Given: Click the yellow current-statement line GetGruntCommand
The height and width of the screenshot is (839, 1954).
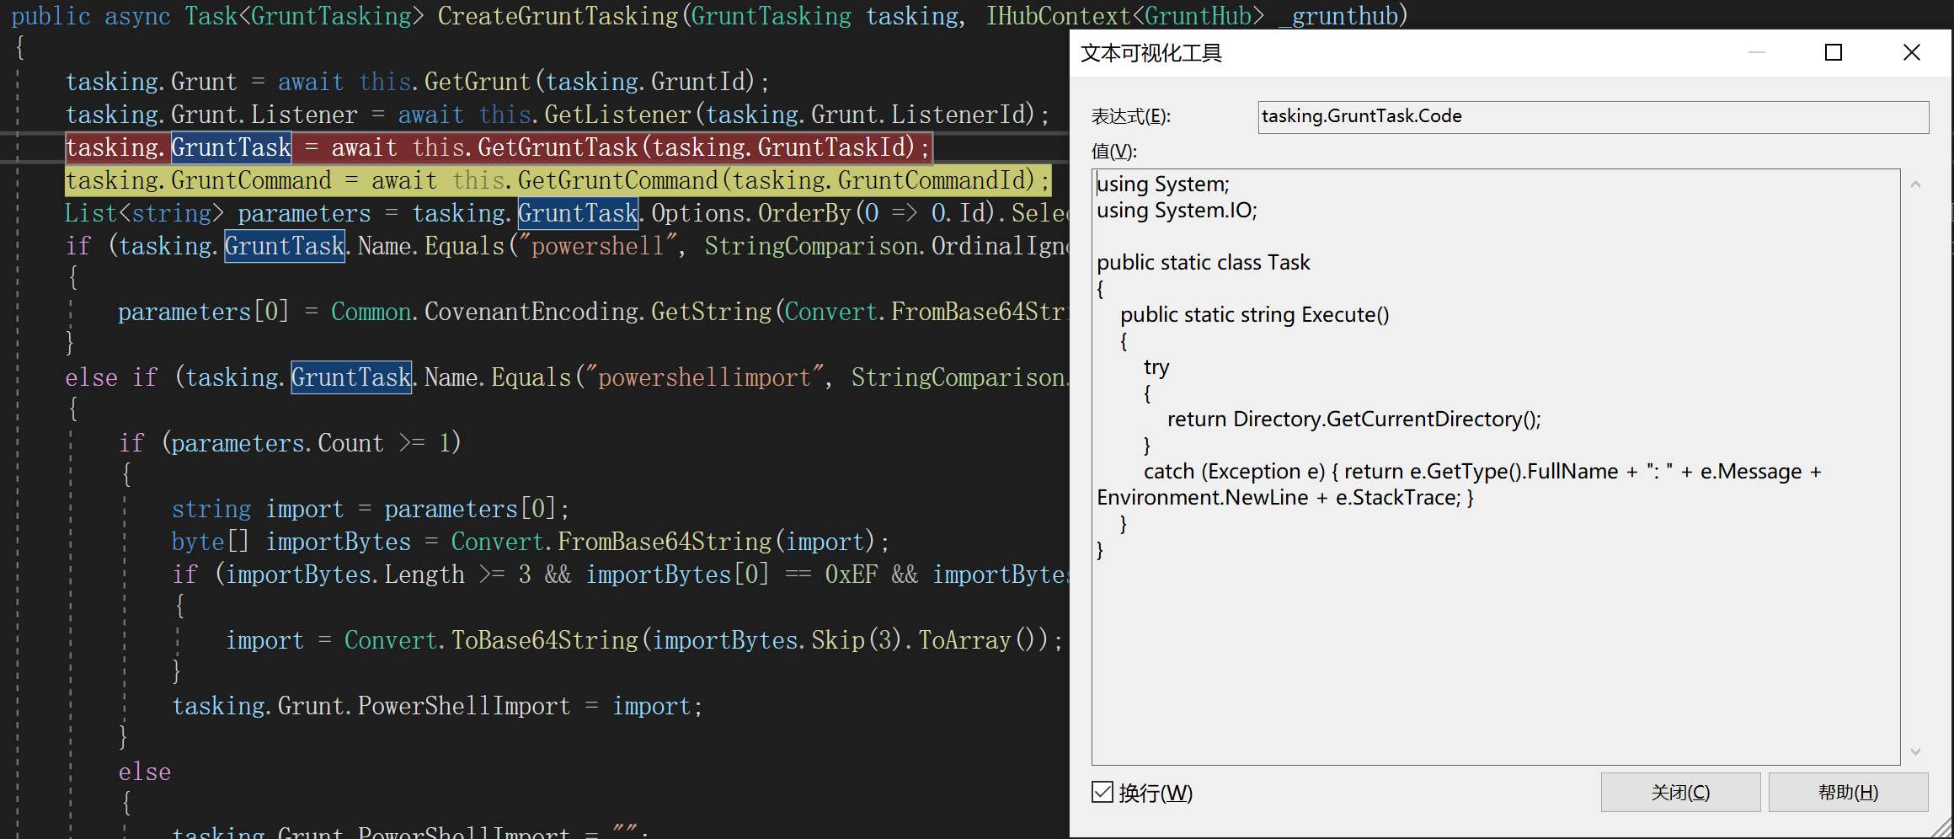Looking at the screenshot, I should click(x=558, y=180).
